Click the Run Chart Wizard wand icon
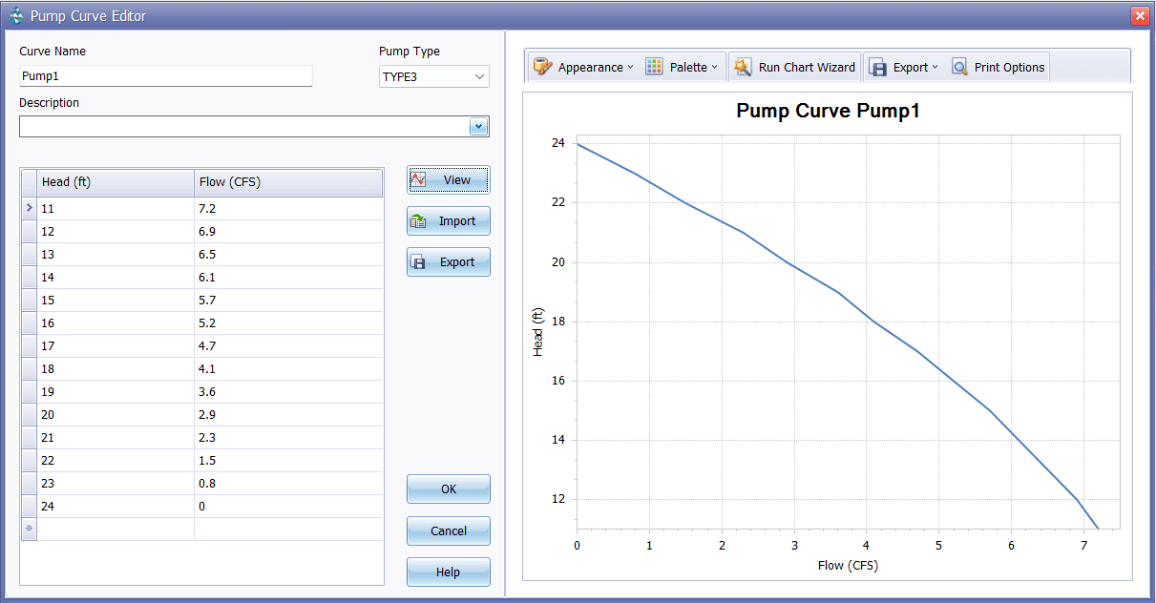Image resolution: width=1156 pixels, height=603 pixels. tap(742, 67)
